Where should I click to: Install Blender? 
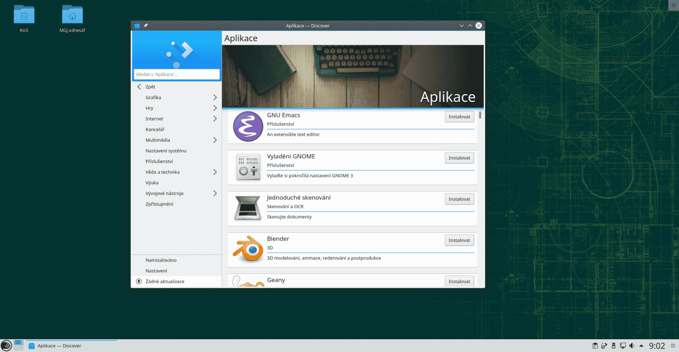coord(459,240)
